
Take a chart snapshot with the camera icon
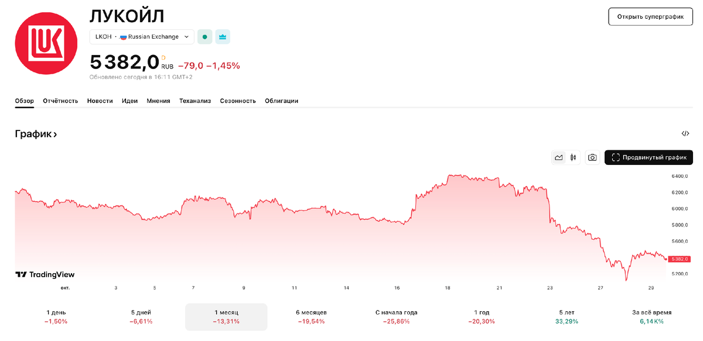click(x=592, y=157)
